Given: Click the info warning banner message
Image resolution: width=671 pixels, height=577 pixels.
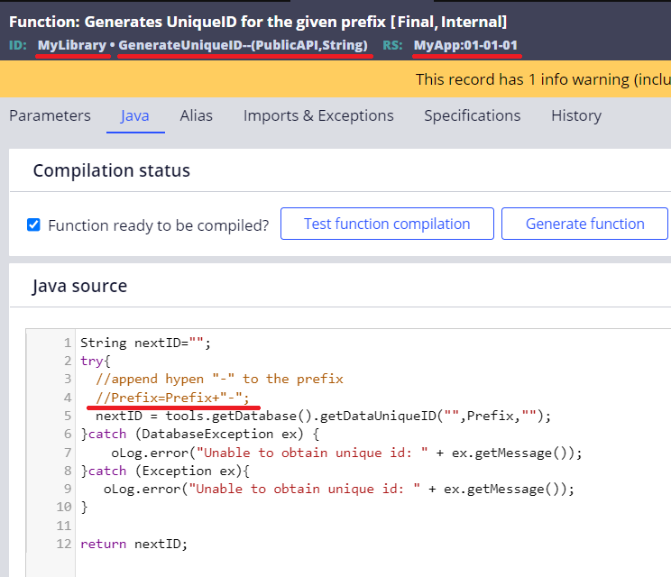Looking at the screenshot, I should [x=541, y=79].
